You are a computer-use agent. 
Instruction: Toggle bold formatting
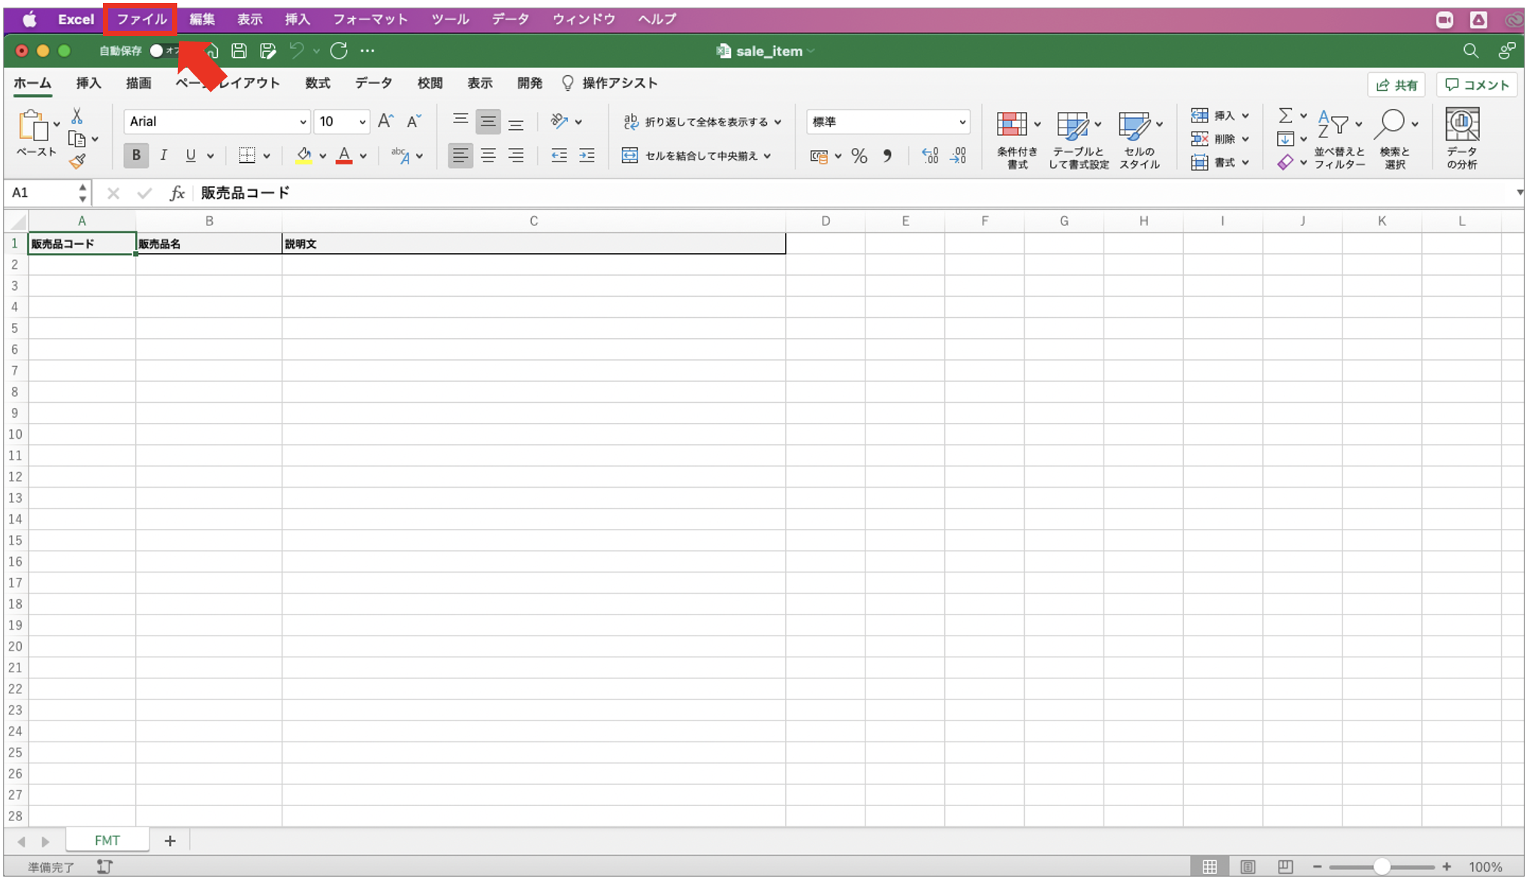click(136, 156)
